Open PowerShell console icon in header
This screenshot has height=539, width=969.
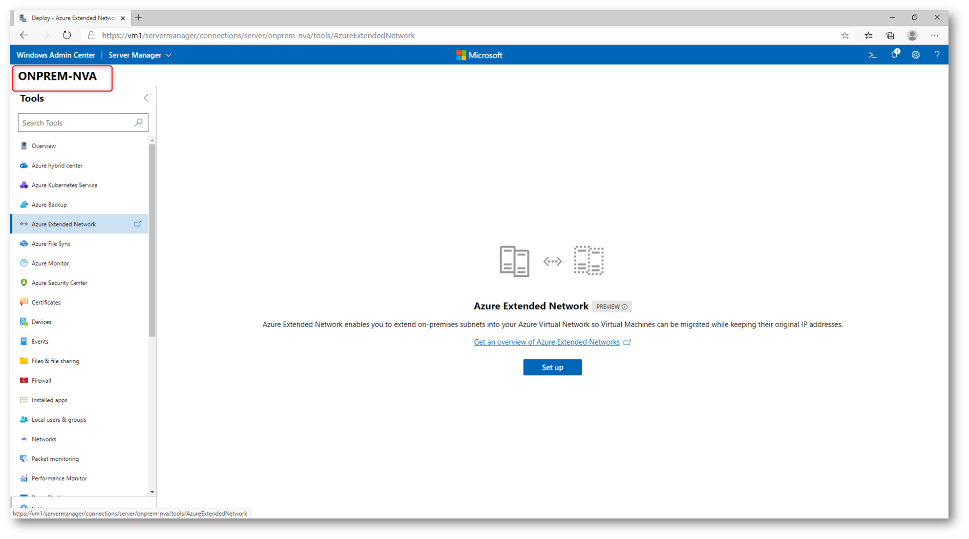872,55
